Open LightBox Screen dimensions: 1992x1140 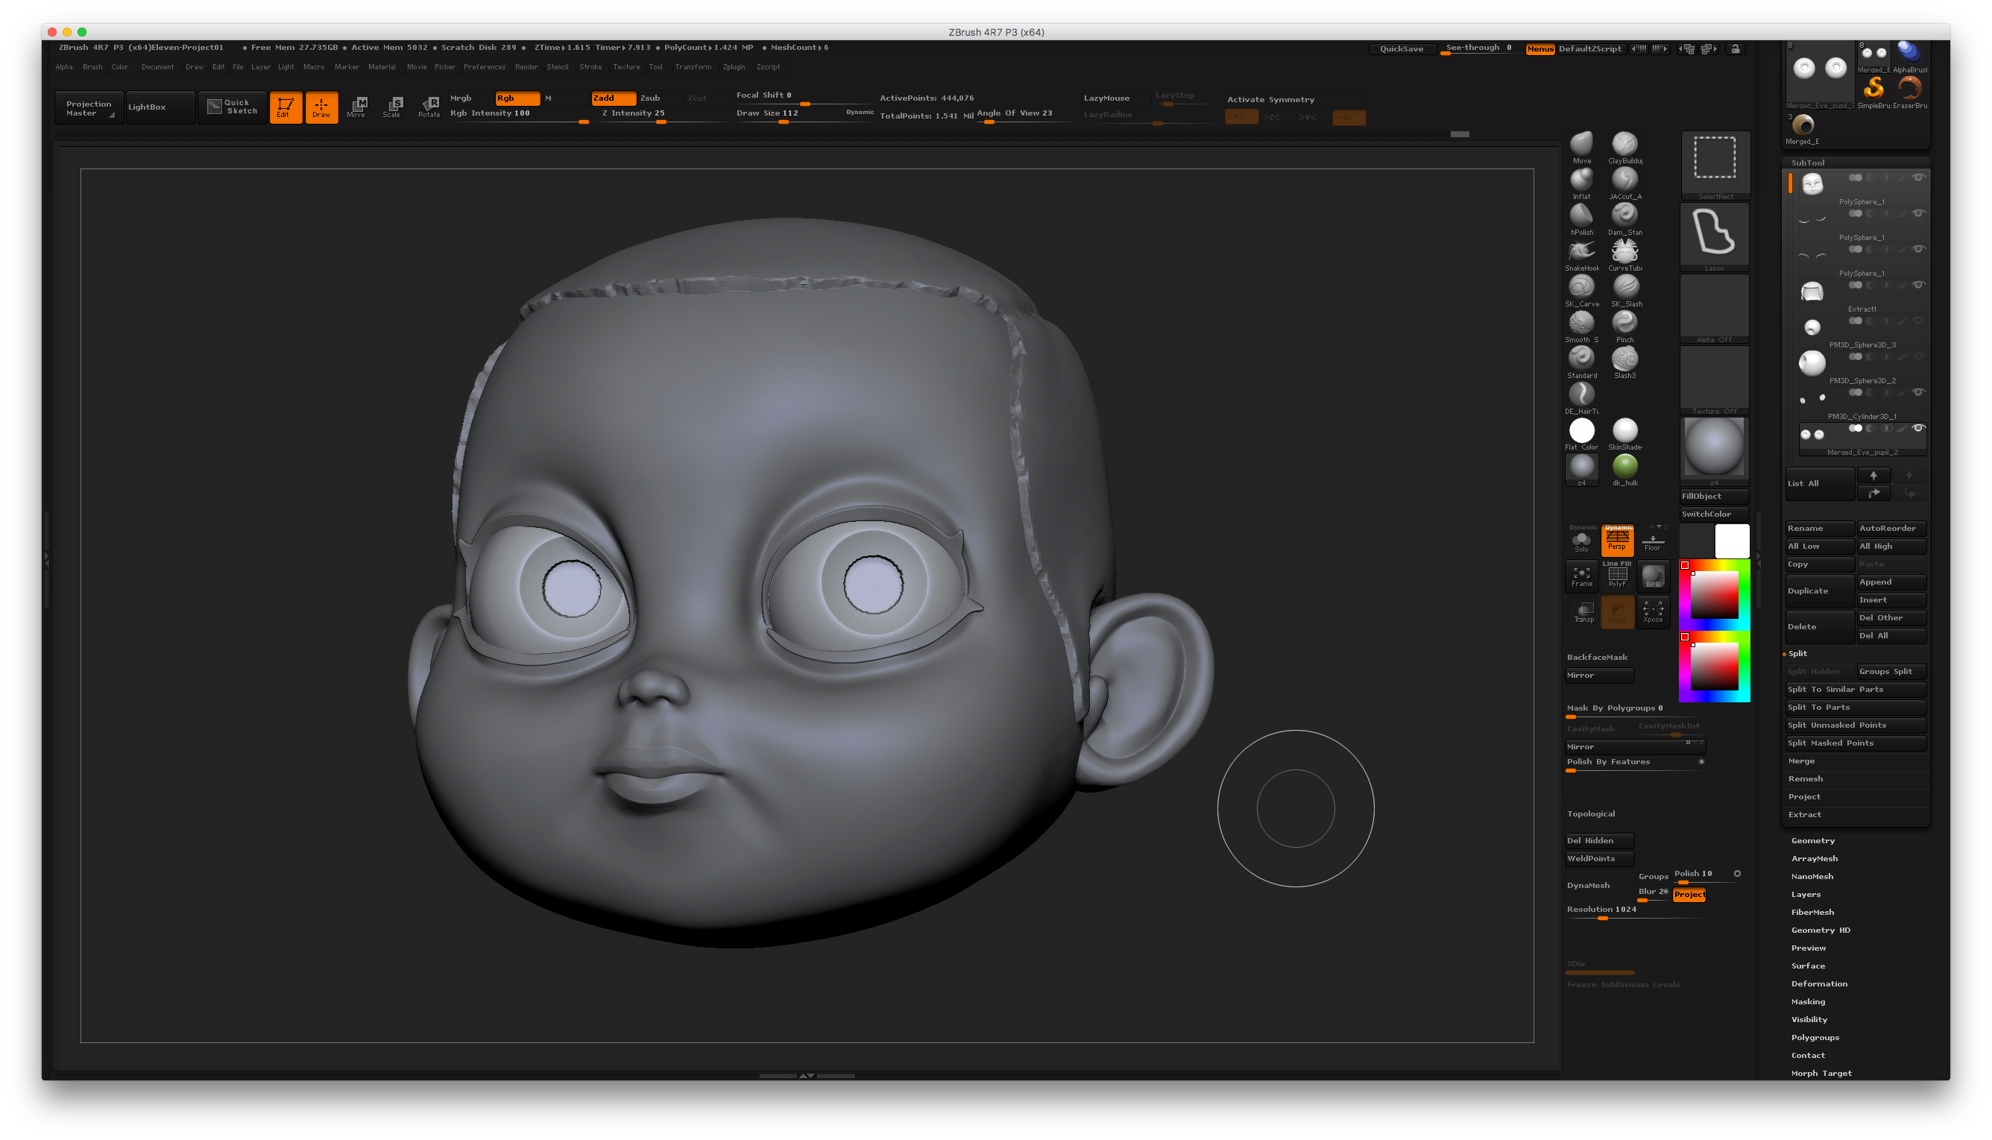coord(160,107)
